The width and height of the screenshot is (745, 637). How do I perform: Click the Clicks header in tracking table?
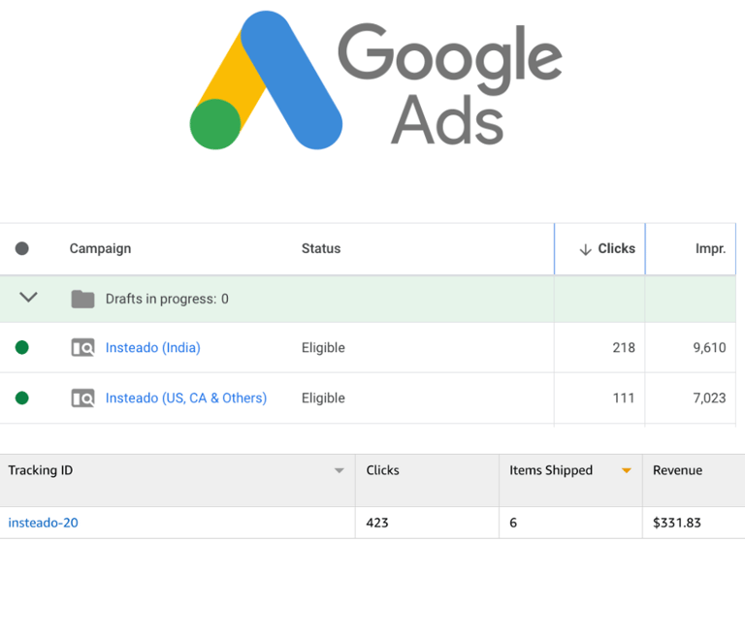pyautogui.click(x=382, y=470)
